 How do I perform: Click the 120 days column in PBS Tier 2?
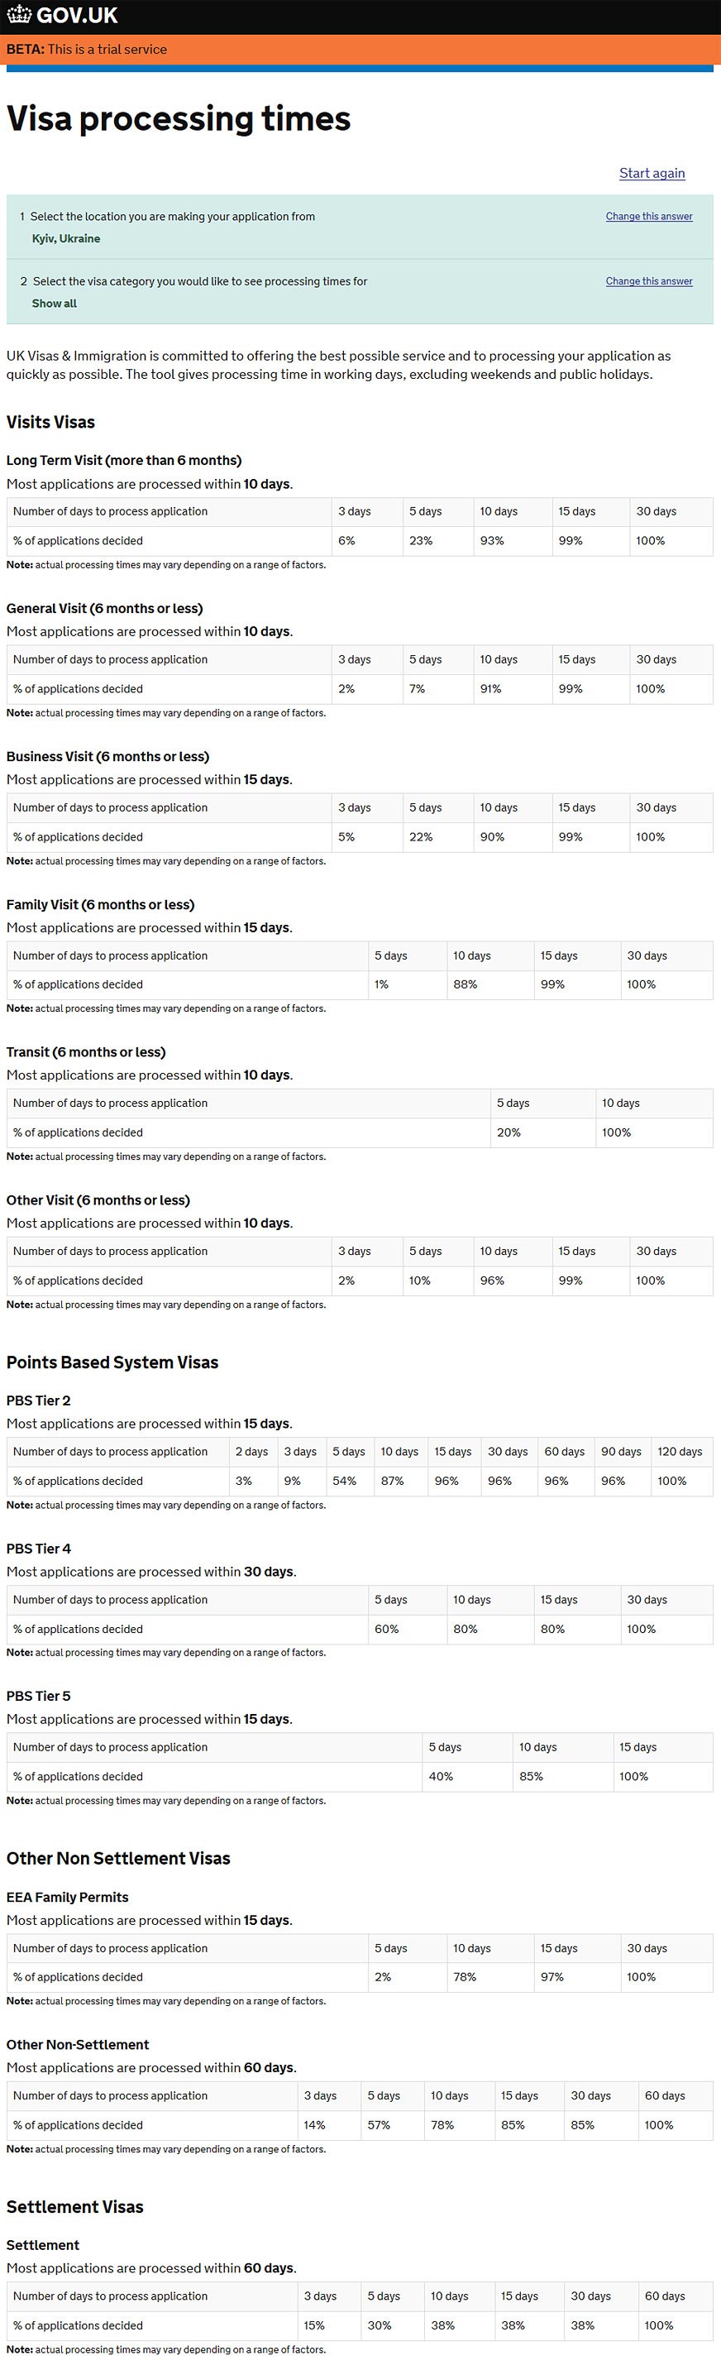[680, 1452]
